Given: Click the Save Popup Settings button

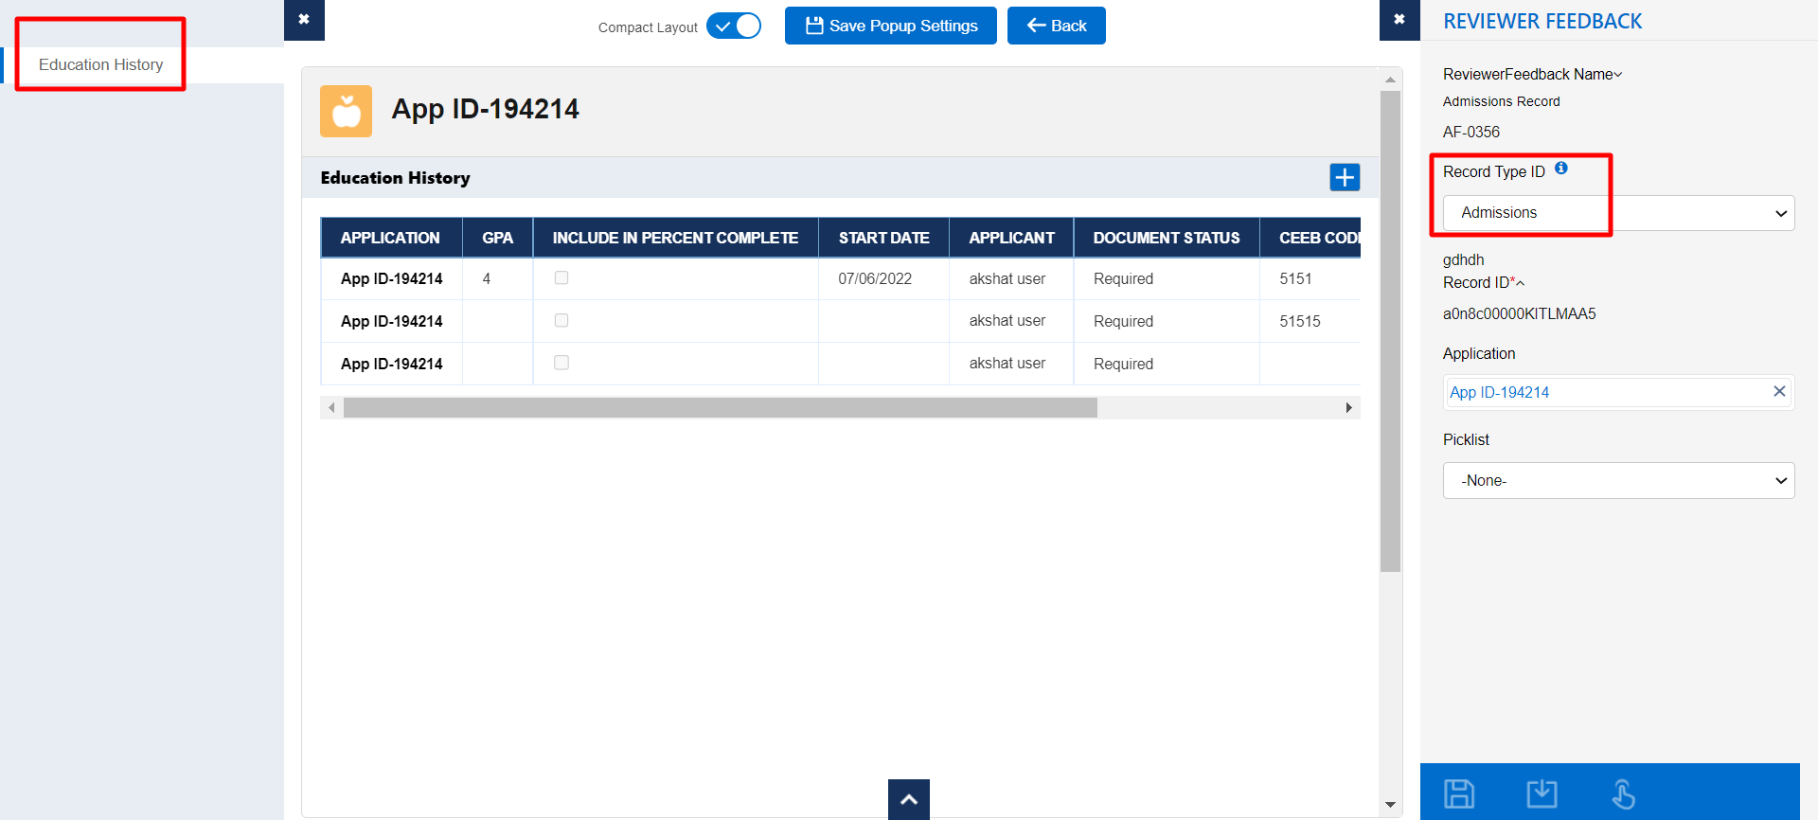Looking at the screenshot, I should coord(890,26).
